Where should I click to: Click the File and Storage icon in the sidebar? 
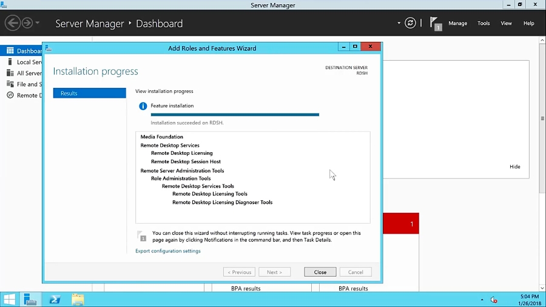click(10, 84)
